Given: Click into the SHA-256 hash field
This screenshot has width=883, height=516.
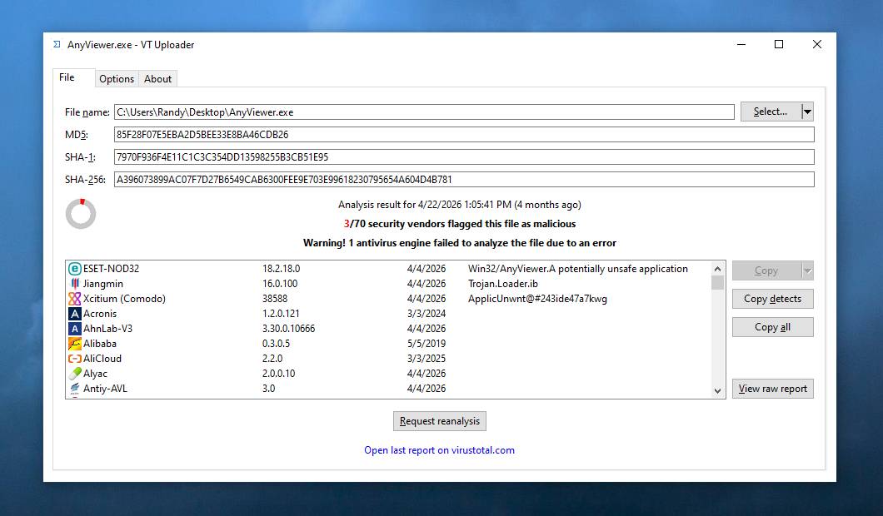Looking at the screenshot, I should point(464,180).
